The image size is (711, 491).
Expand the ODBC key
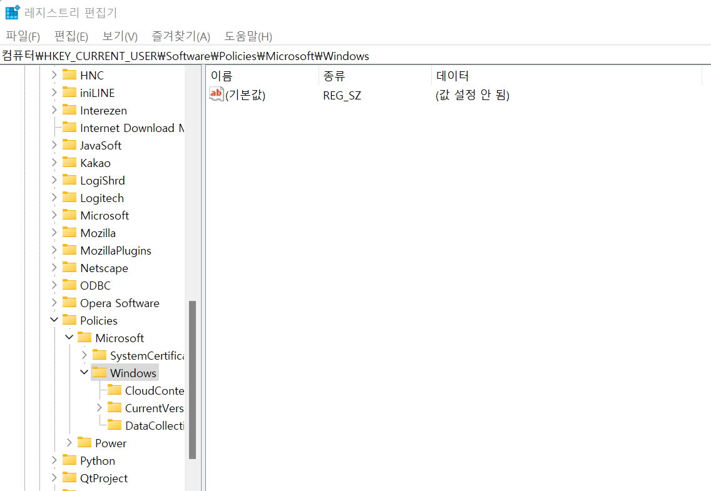[54, 285]
